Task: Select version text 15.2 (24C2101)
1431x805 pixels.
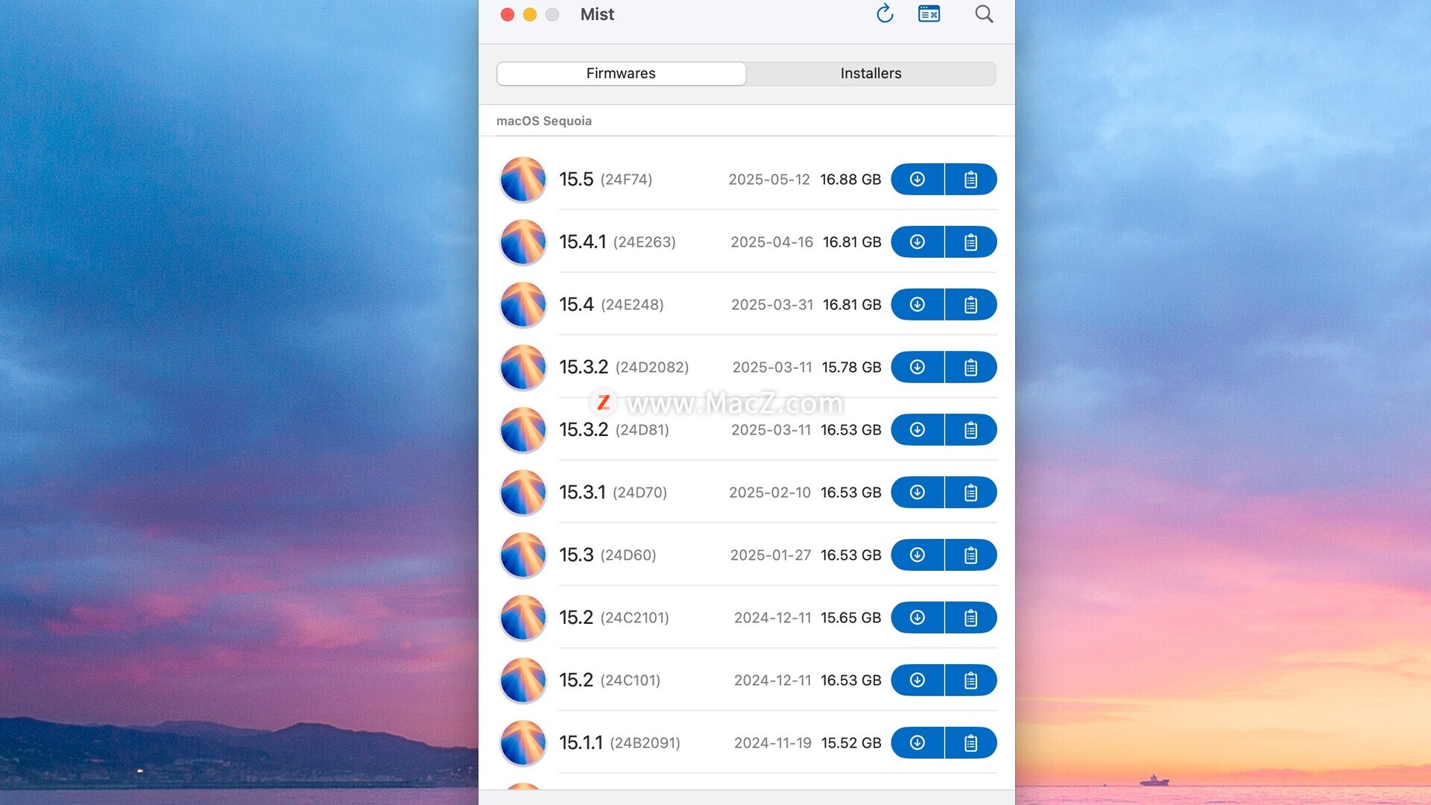Action: (614, 617)
